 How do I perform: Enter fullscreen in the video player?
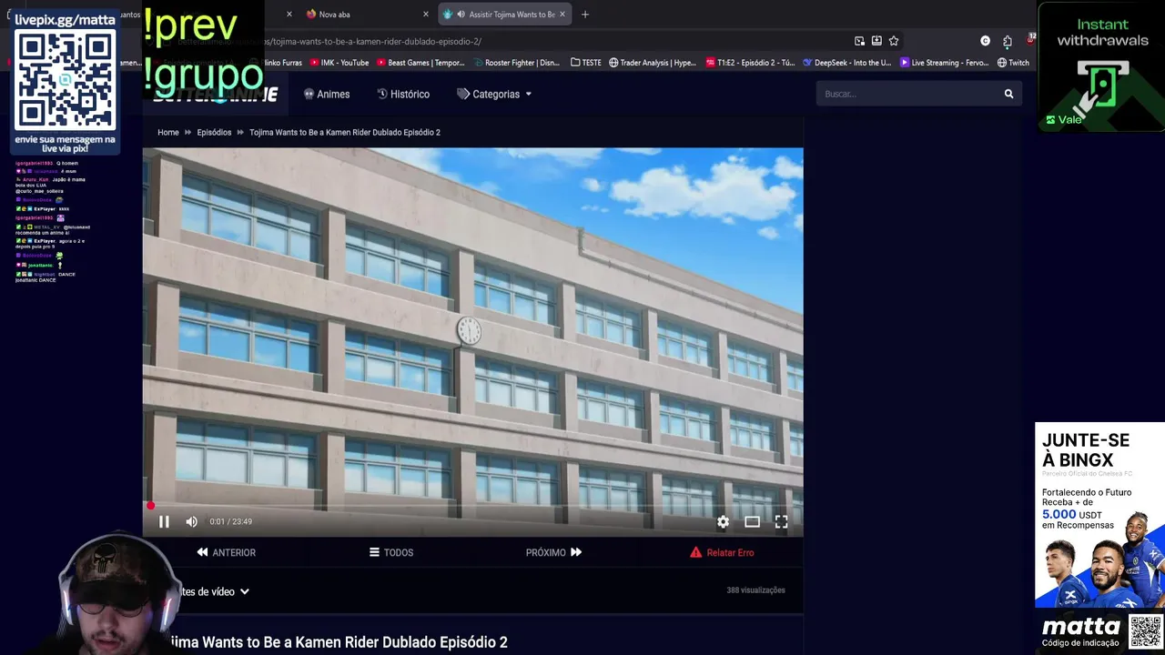(781, 521)
